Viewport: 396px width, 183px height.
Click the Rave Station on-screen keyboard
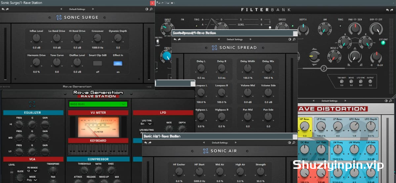point(98,149)
